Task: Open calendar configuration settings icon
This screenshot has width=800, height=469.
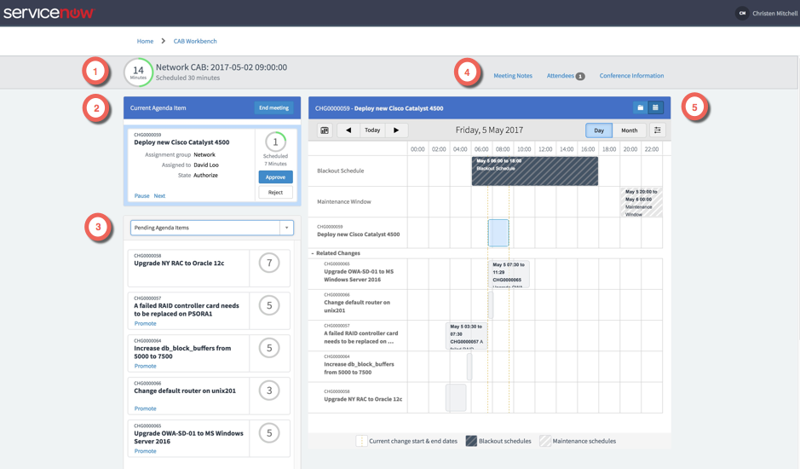Action: click(657, 130)
